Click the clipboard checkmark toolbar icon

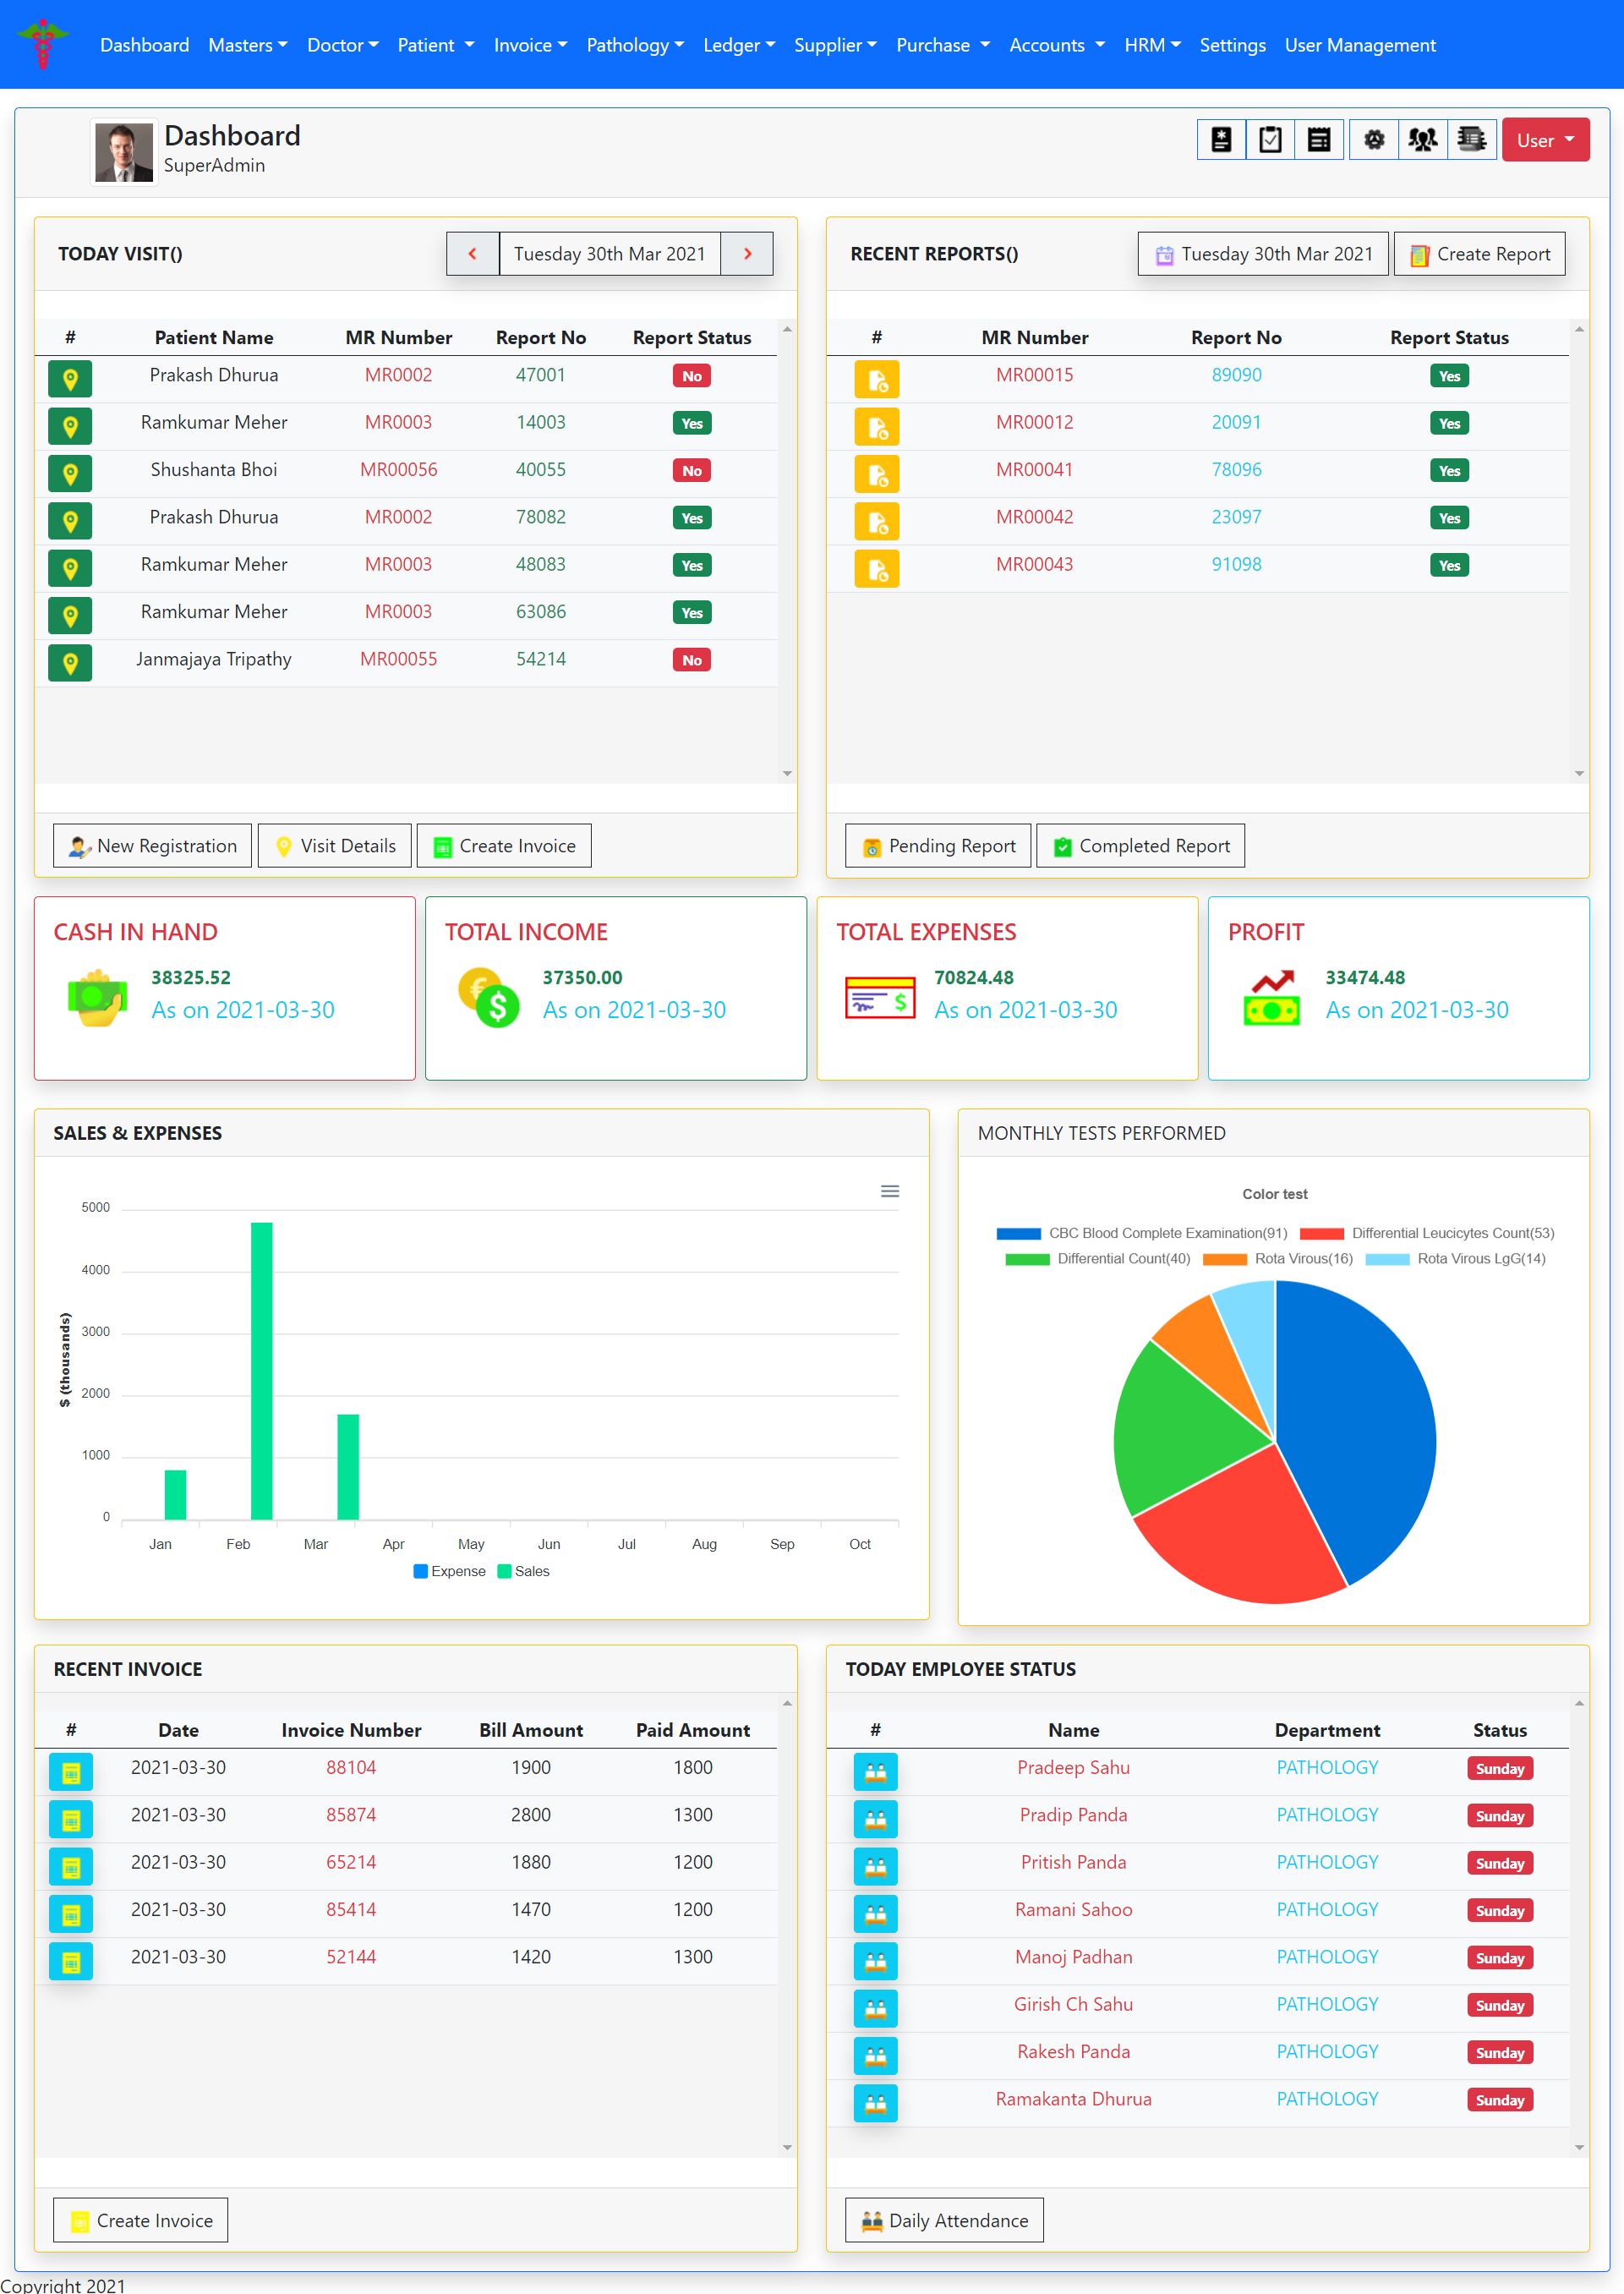[x=1270, y=140]
